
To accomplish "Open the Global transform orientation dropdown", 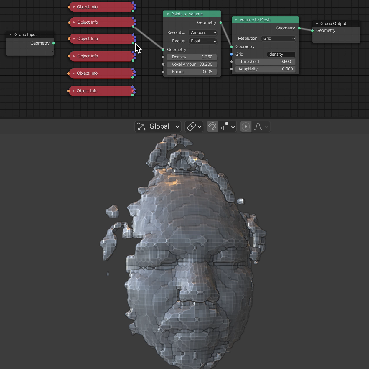I will click(158, 126).
